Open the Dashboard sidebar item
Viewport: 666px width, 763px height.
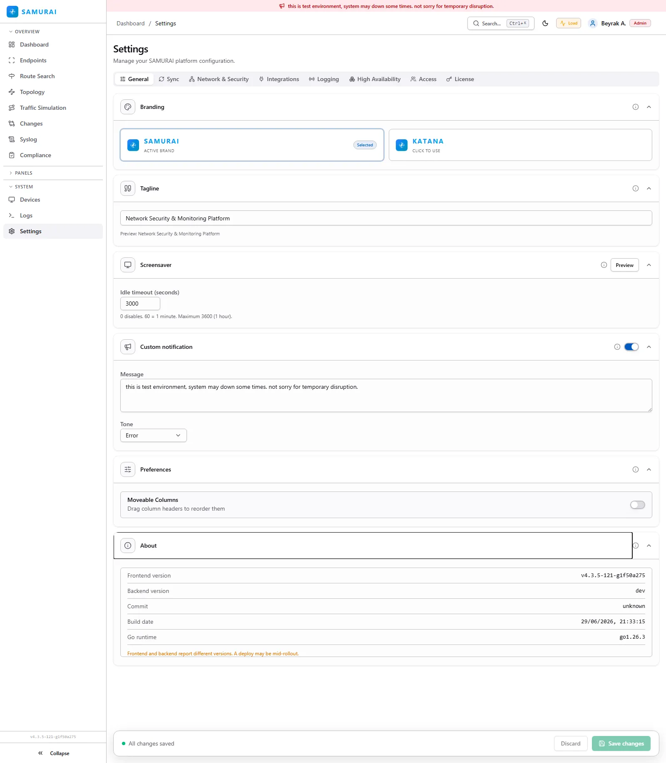pos(53,44)
